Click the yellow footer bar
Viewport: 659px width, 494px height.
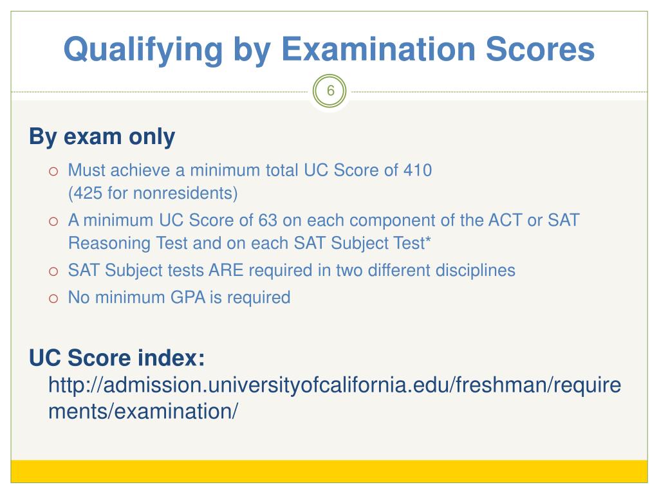(329, 471)
